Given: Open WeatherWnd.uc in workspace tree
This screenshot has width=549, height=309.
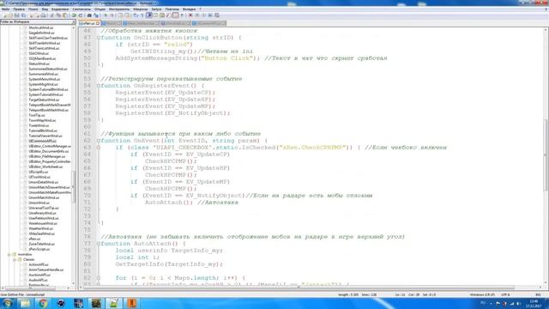Looking at the screenshot, I should [40, 228].
